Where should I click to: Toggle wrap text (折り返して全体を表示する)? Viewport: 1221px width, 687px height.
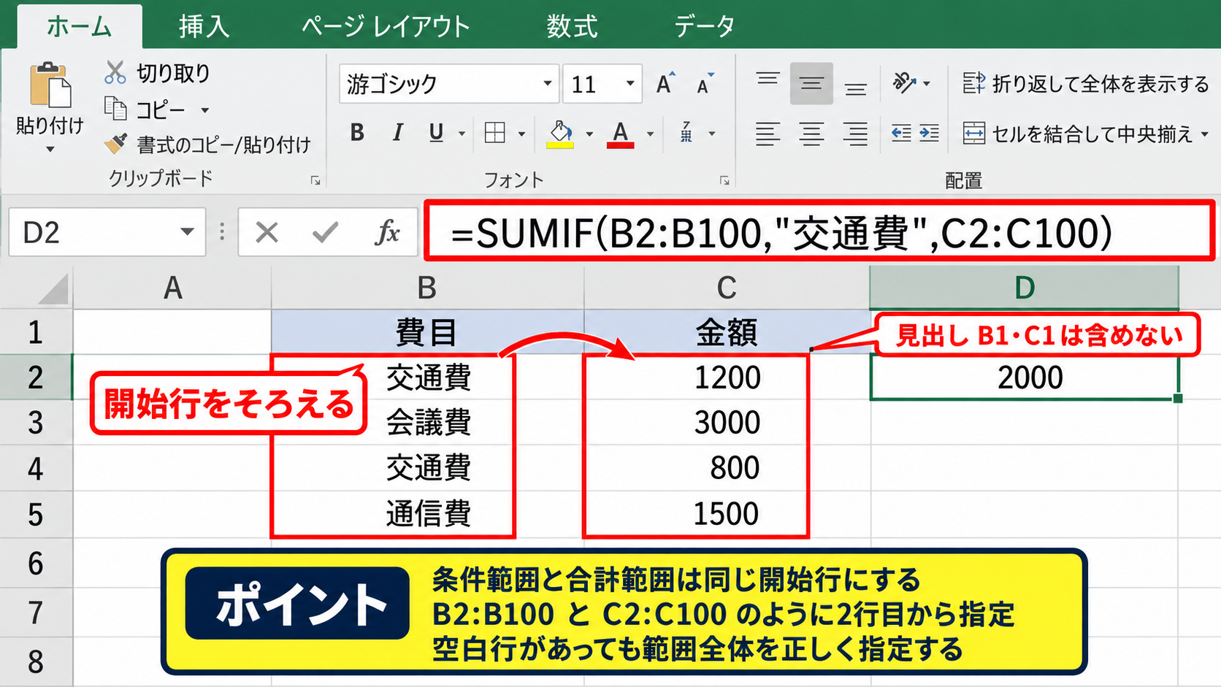1085,84
